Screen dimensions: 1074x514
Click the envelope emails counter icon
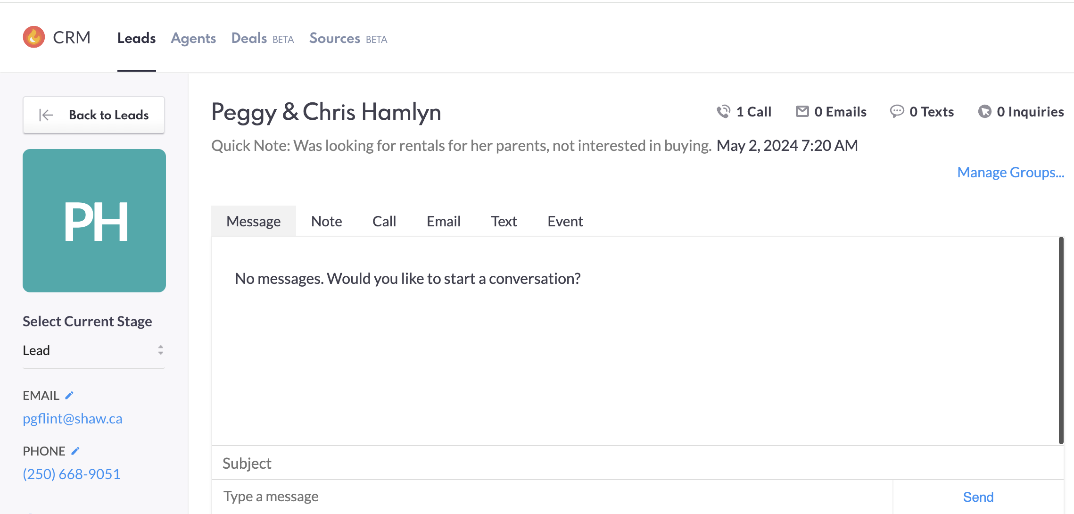(802, 112)
